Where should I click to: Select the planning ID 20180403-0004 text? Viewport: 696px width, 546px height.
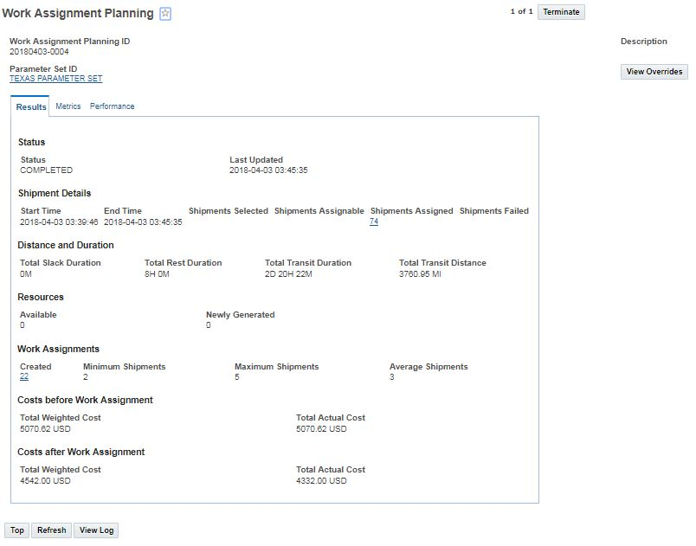[x=39, y=52]
